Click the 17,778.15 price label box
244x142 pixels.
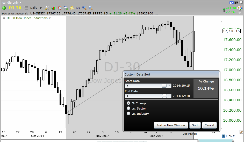(x=231, y=31)
